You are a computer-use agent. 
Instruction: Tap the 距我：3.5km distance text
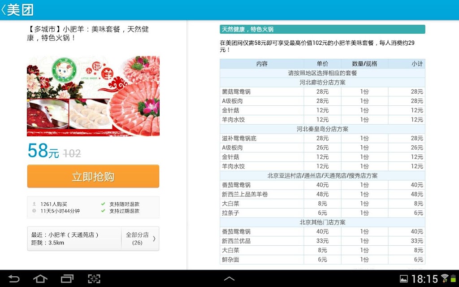[x=48, y=243]
